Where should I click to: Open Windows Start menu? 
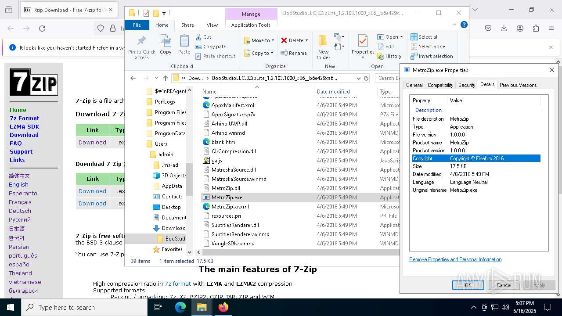pyautogui.click(x=10, y=307)
